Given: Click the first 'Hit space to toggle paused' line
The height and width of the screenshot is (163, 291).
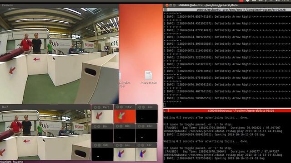Looking at the screenshot, I should pyautogui.click(x=198, y=125).
